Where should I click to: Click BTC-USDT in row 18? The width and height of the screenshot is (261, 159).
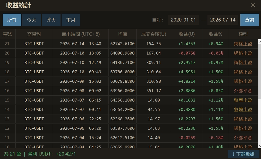point(34,72)
